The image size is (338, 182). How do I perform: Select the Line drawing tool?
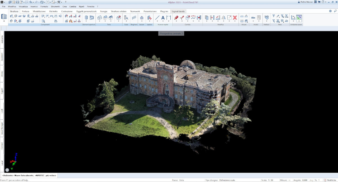[157, 18]
